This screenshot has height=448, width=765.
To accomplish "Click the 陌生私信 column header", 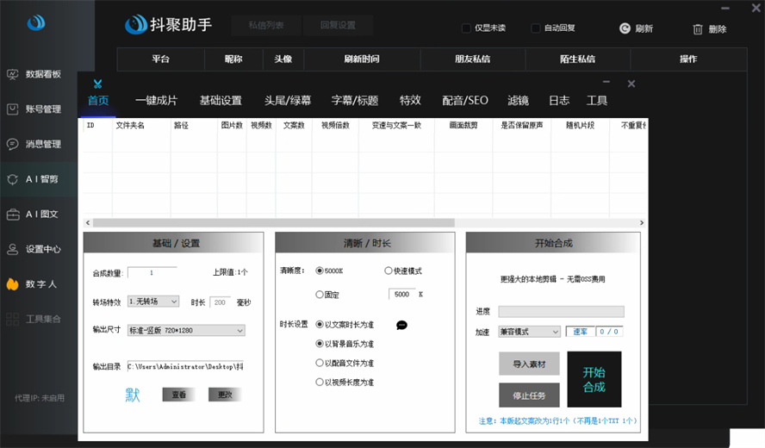I will [578, 59].
